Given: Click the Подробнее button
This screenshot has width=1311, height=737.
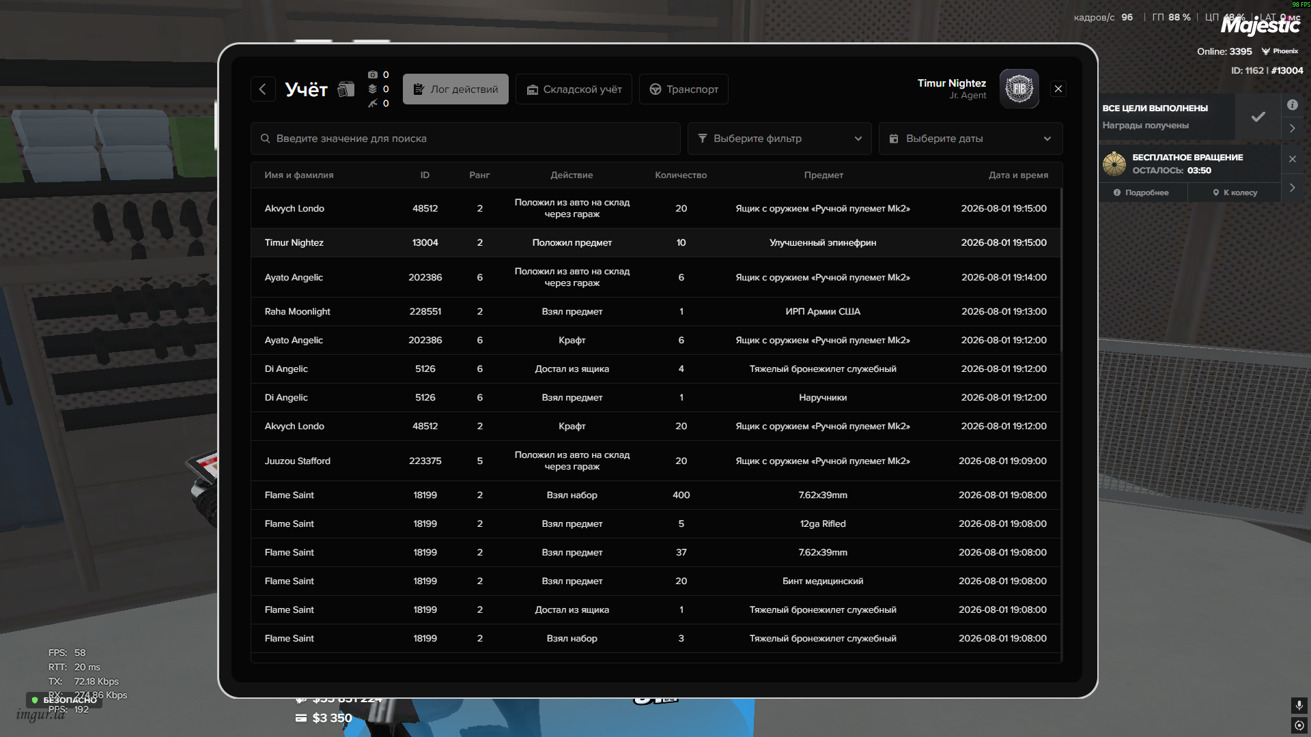Looking at the screenshot, I should click(1142, 192).
